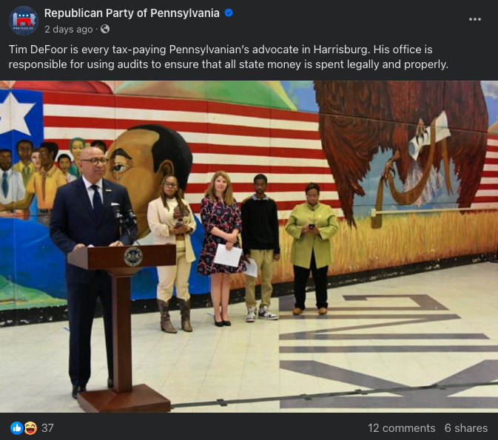Open the 12 comments link
498x440 pixels.
[x=402, y=428]
